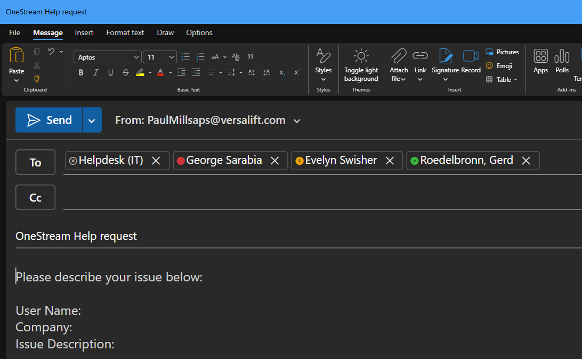Select the Format Painter icon
The image size is (582, 359).
coord(37,79)
